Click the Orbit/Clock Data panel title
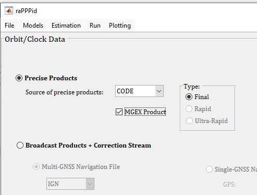The height and width of the screenshot is (195, 257). [35, 39]
